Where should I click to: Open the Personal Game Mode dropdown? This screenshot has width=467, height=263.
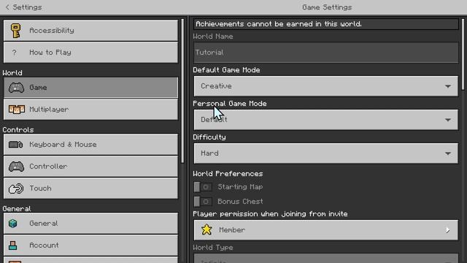(x=326, y=120)
